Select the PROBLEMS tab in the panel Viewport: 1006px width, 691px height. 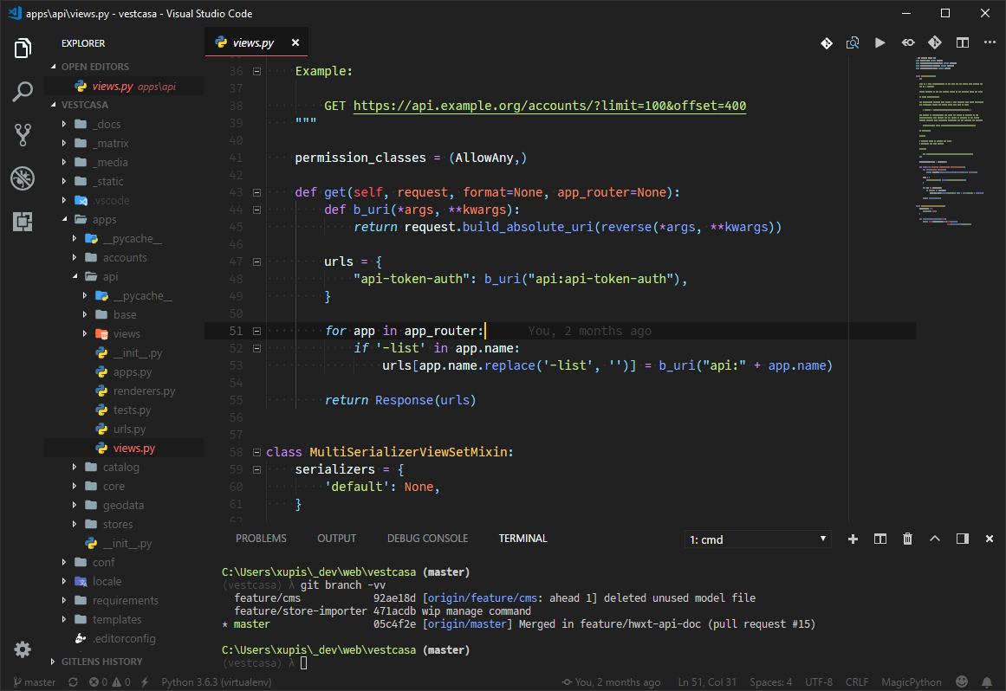(261, 538)
